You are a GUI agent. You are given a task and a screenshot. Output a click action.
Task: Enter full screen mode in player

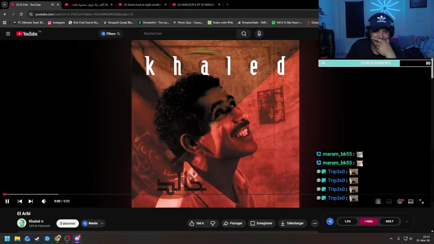[421, 201]
